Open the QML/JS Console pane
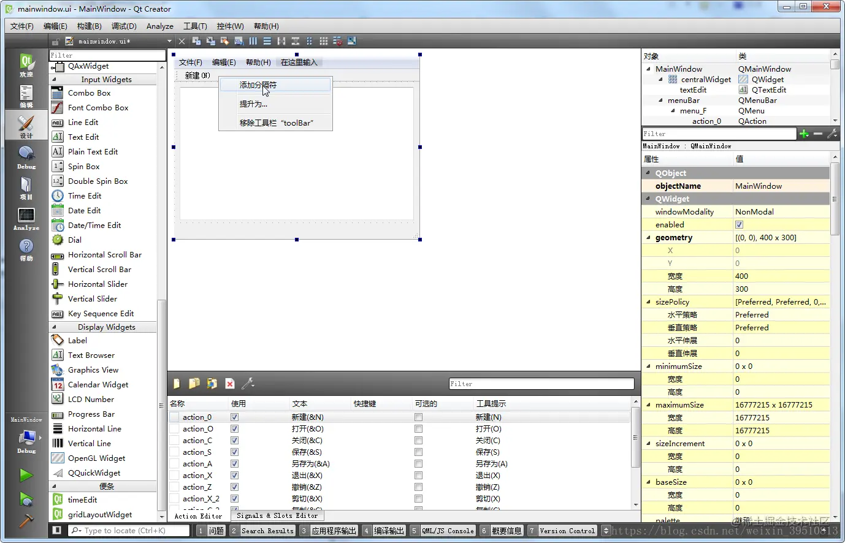The width and height of the screenshot is (845, 543). point(443,531)
